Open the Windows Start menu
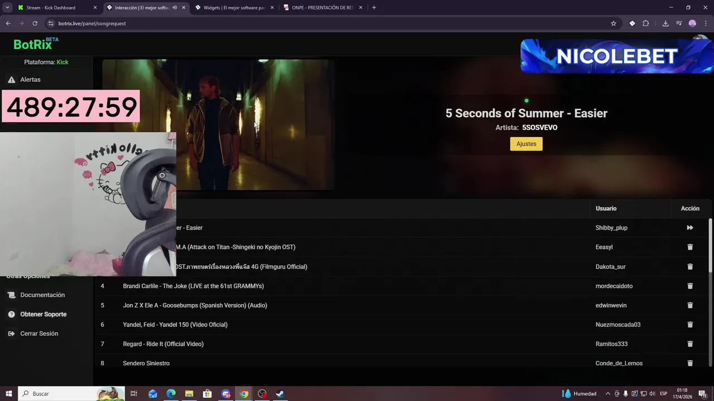714x401 pixels. (8, 394)
